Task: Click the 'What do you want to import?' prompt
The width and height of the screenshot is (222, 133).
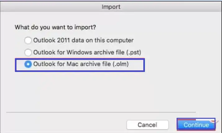Action: coord(55,27)
